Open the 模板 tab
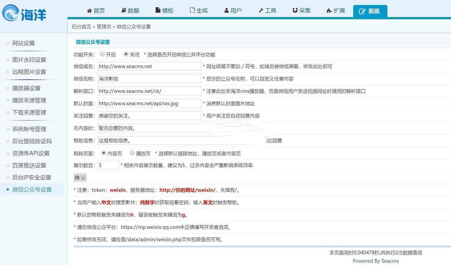The height and width of the screenshot is (265, 451). pyautogui.click(x=165, y=11)
